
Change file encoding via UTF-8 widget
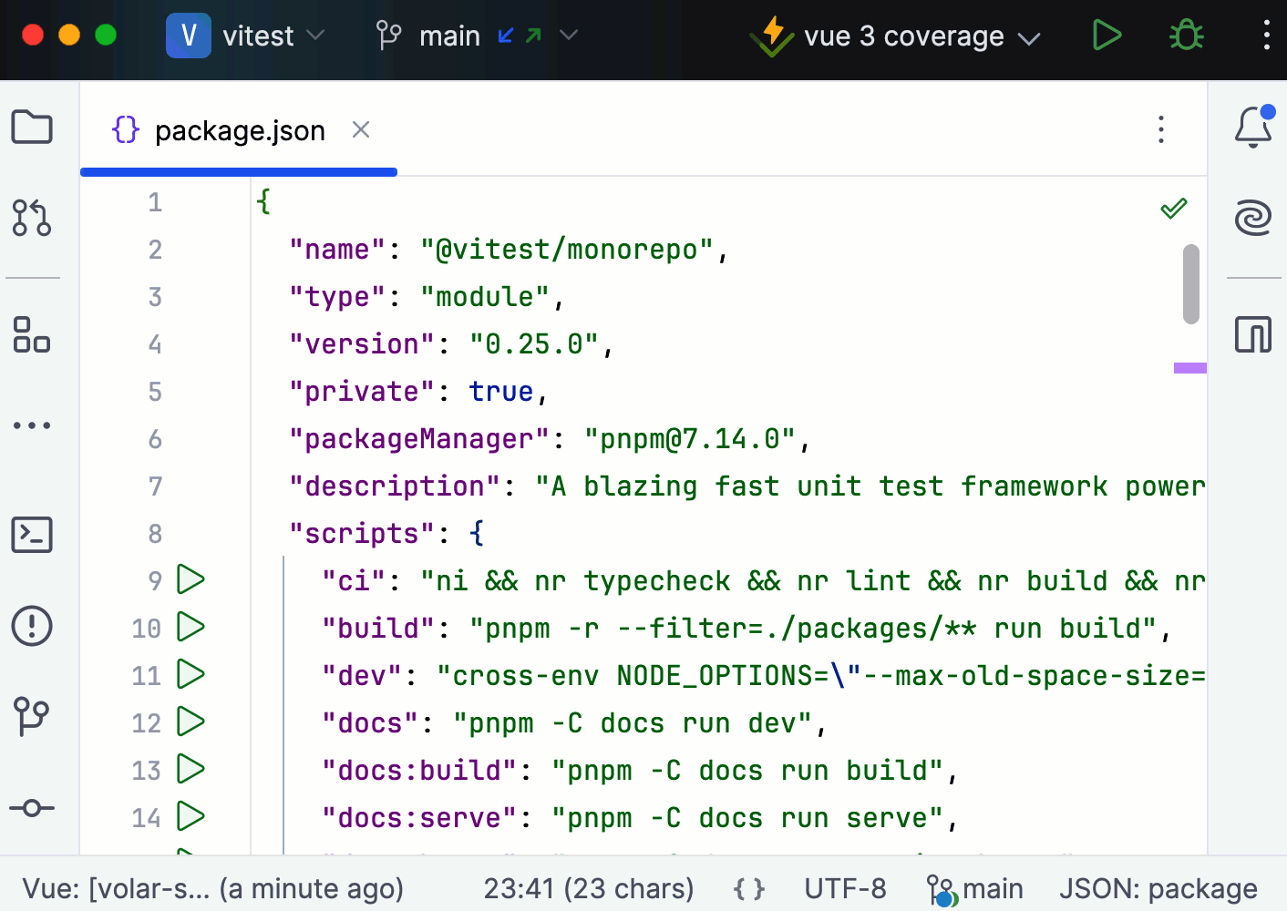pyautogui.click(x=845, y=888)
